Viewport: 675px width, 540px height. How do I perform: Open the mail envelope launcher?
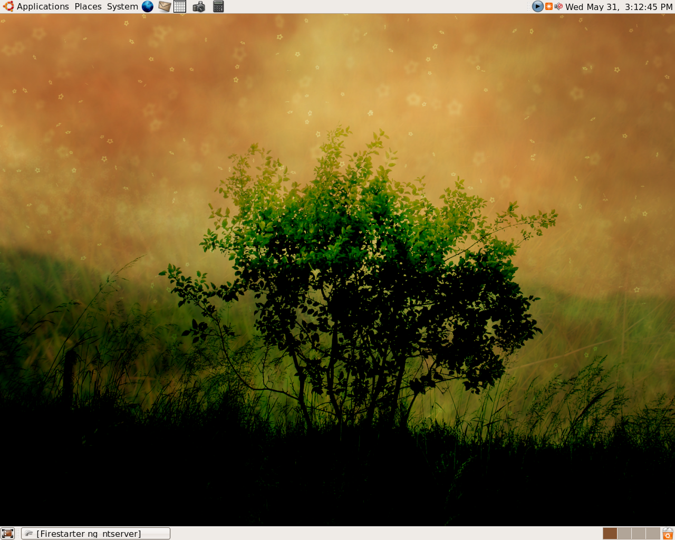pyautogui.click(x=165, y=6)
